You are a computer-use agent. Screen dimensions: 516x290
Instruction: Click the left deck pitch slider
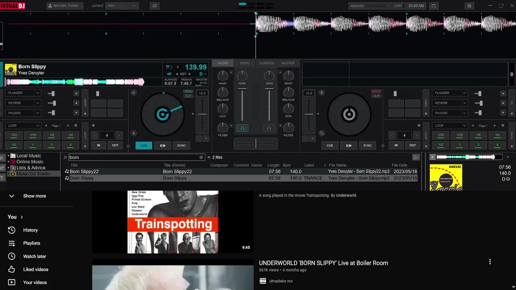[x=202, y=114]
